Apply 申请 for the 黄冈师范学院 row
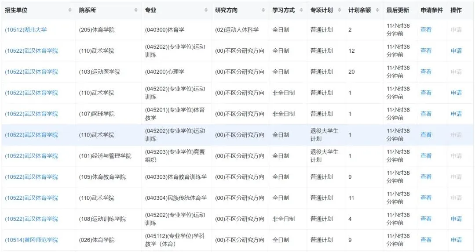This screenshot has width=475, height=252. point(456,240)
